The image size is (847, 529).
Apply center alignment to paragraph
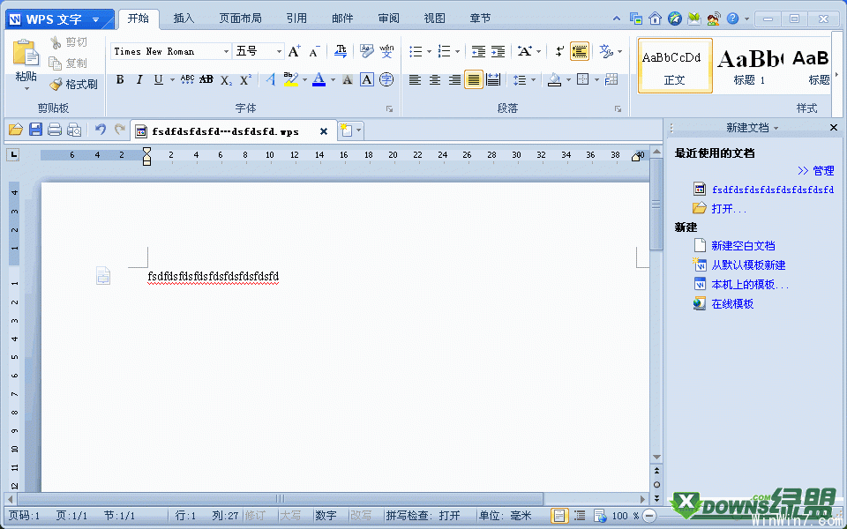coord(434,80)
